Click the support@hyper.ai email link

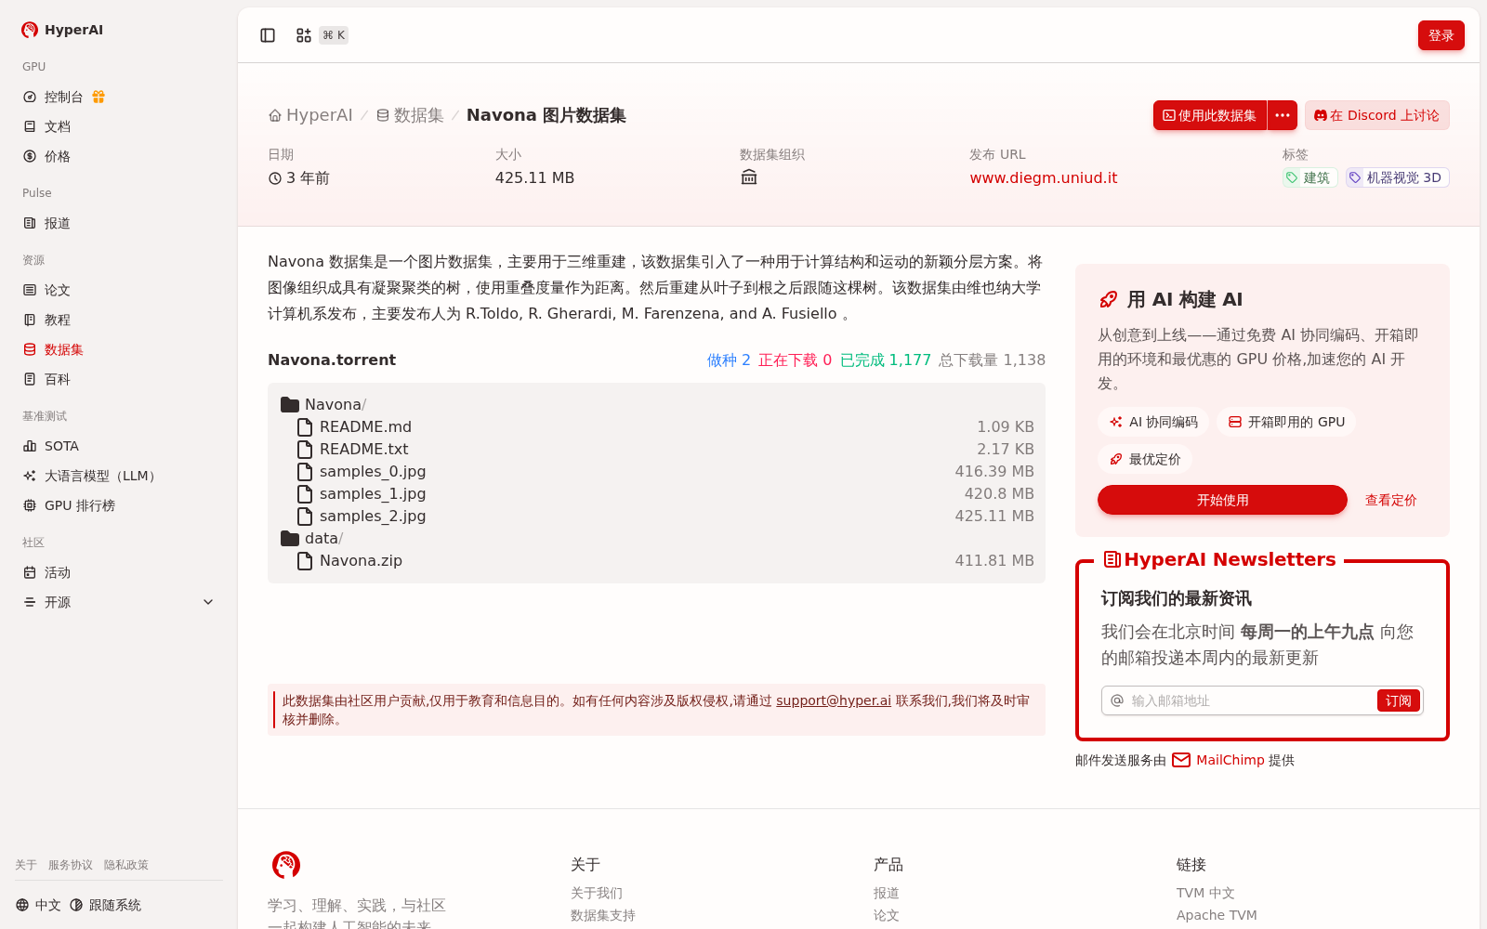pyautogui.click(x=834, y=700)
